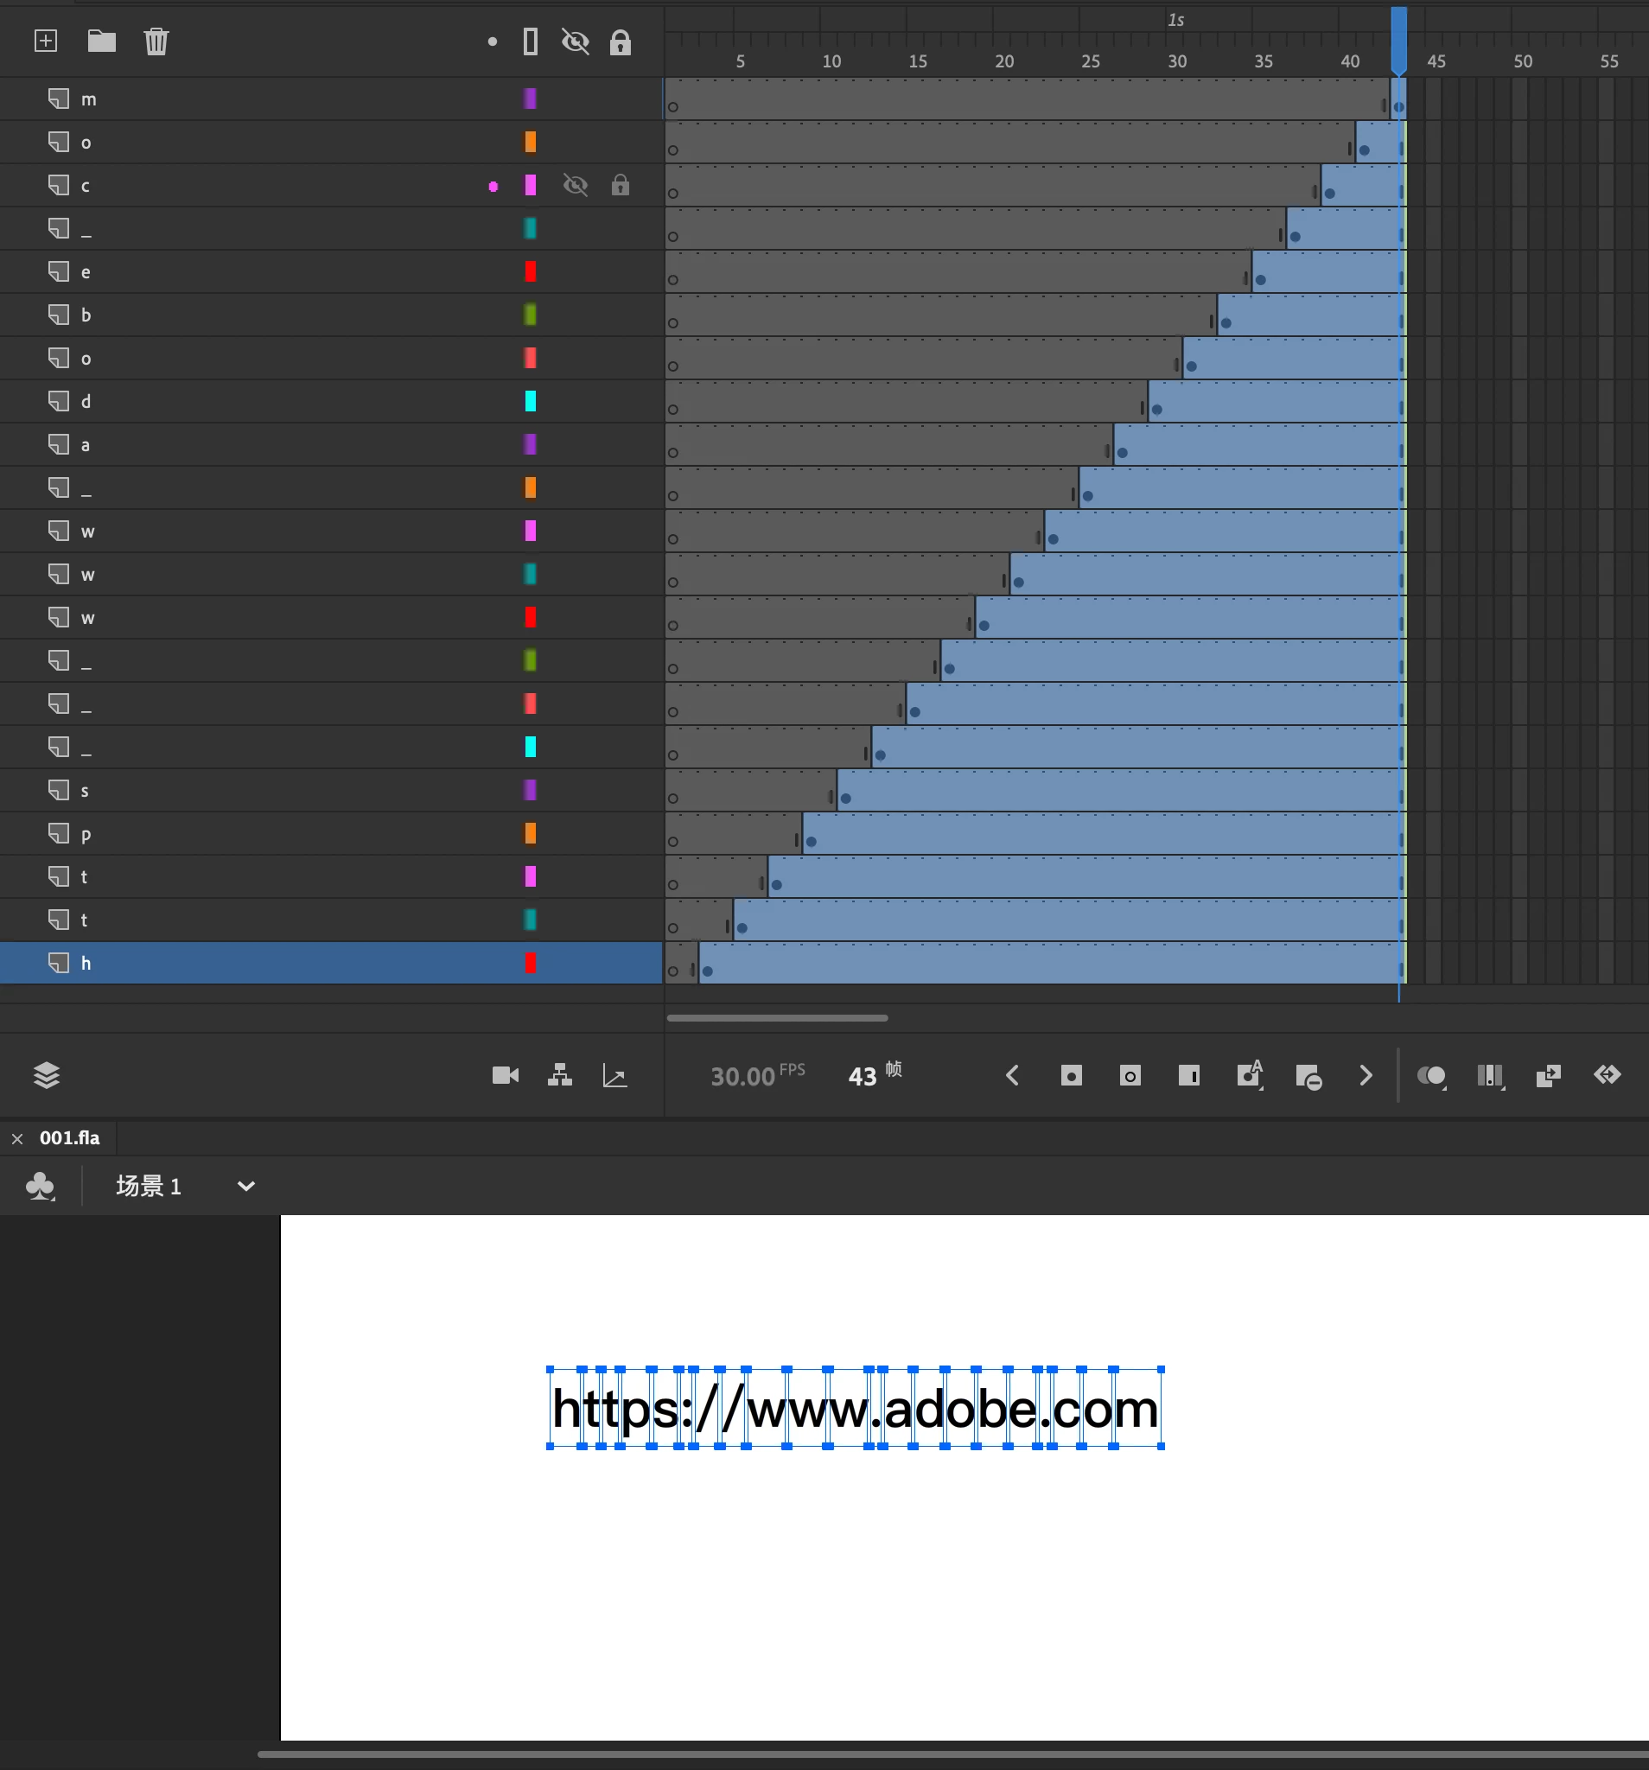Viewport: 1649px width, 1770px height.
Task: Click purple outline color of layer m
Action: tap(531, 99)
